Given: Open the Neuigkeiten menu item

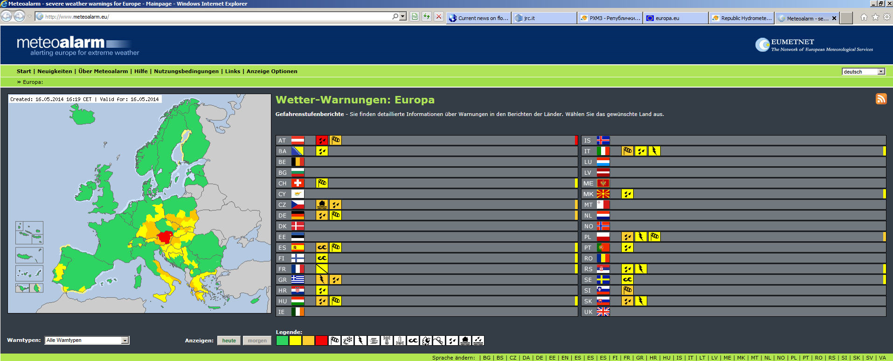Looking at the screenshot, I should click(x=55, y=71).
